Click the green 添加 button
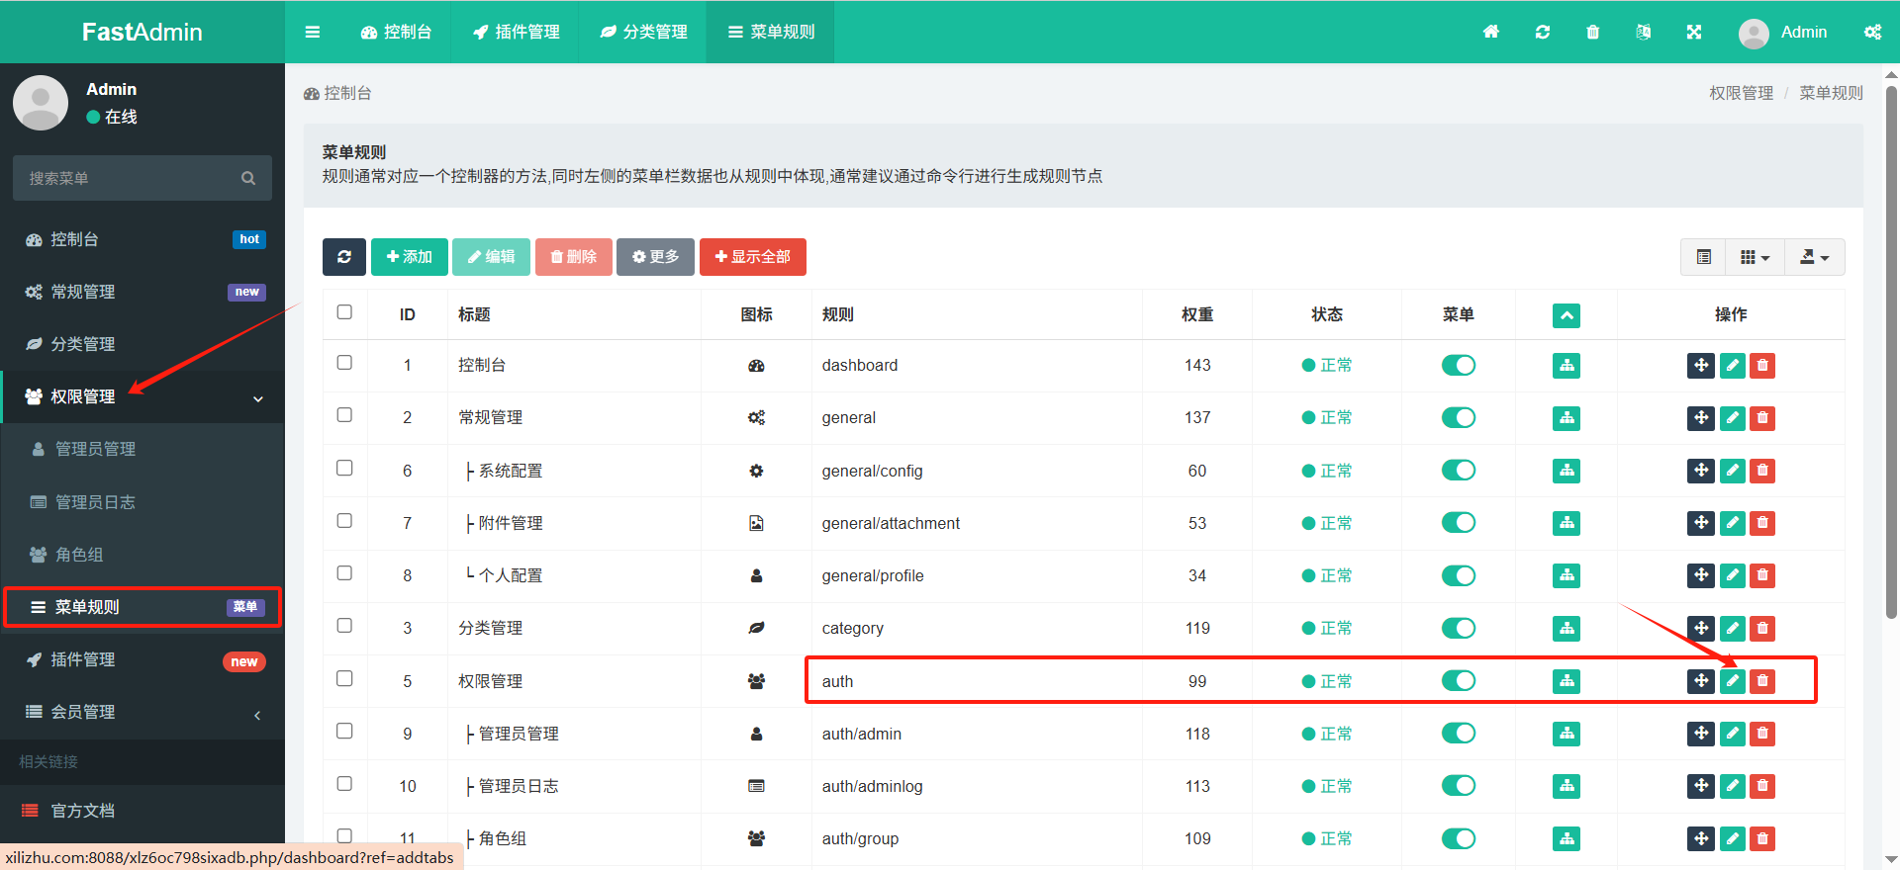1900x870 pixels. click(410, 257)
